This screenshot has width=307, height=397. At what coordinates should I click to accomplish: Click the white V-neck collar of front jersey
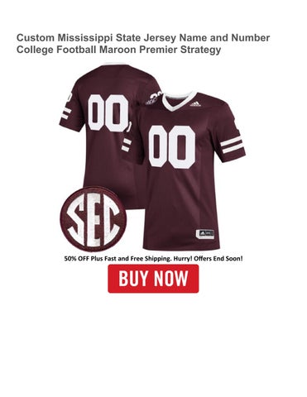(179, 101)
